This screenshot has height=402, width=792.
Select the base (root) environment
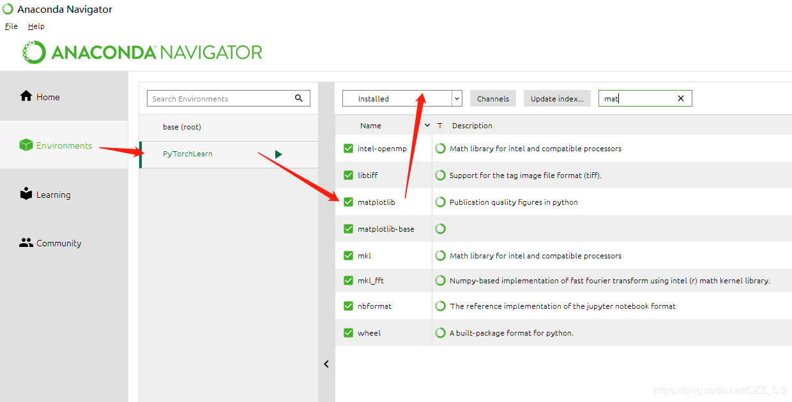pos(229,127)
